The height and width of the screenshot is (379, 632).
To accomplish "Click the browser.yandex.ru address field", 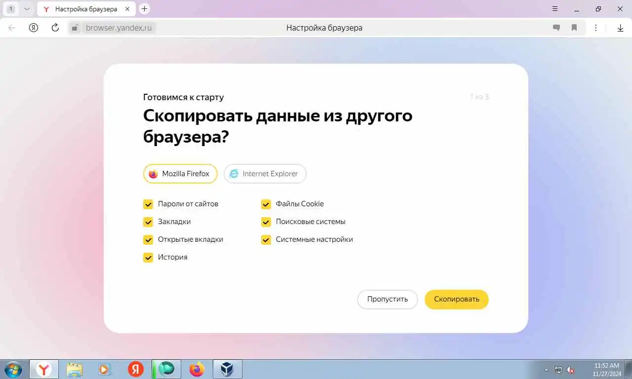I will 118,28.
